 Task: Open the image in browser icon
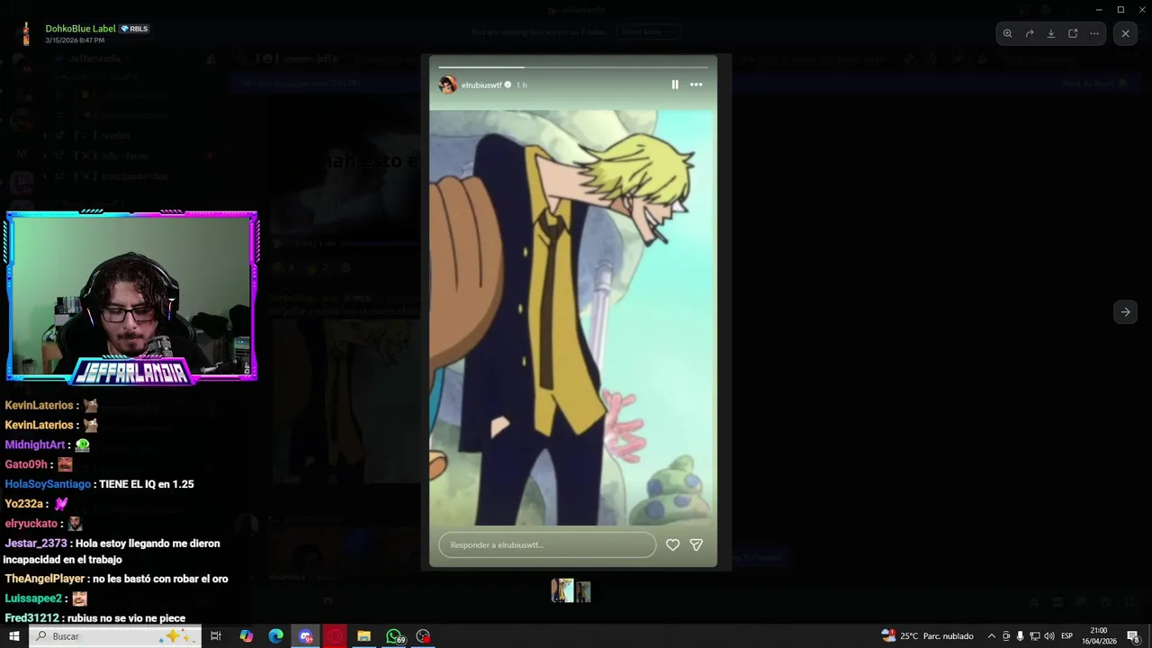point(1073,33)
